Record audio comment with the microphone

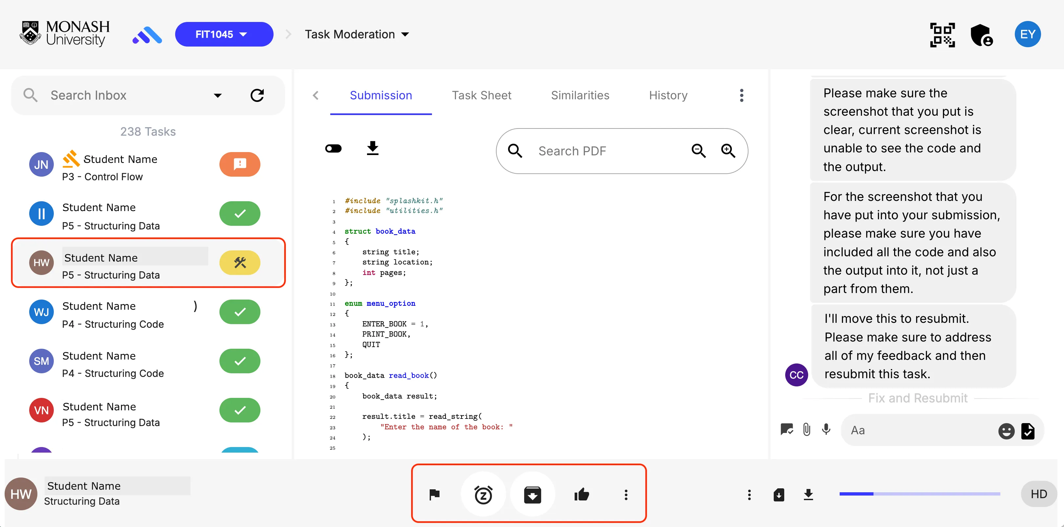[x=826, y=430]
